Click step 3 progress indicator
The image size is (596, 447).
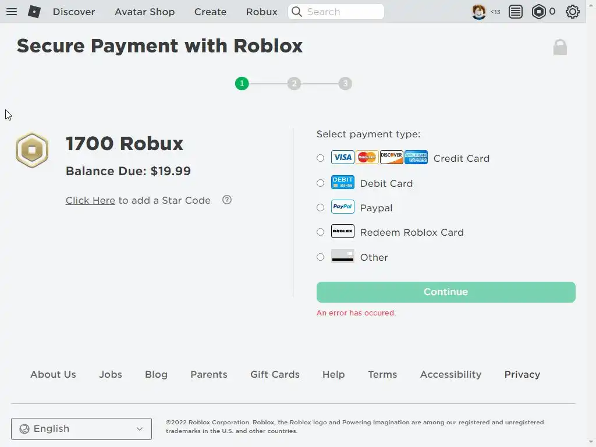coord(345,83)
